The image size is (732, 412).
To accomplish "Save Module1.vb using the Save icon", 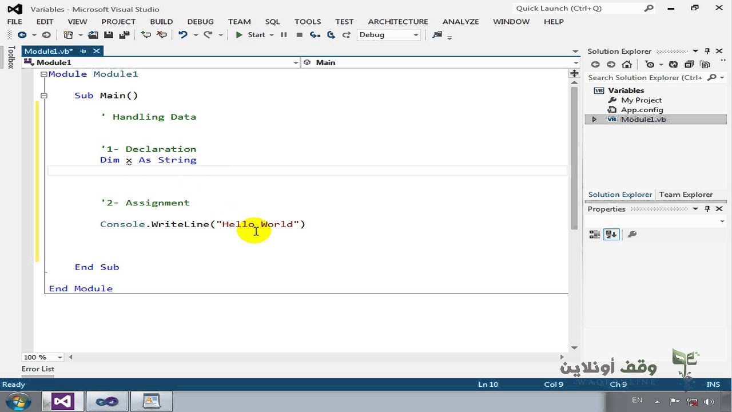I will 108,35.
